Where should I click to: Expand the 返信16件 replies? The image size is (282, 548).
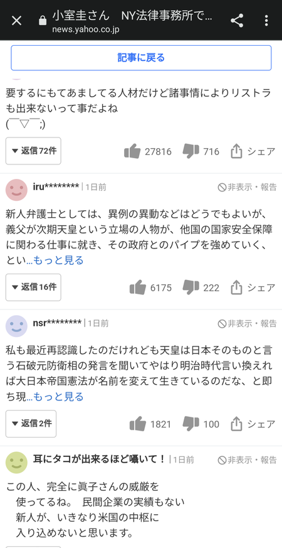click(33, 287)
